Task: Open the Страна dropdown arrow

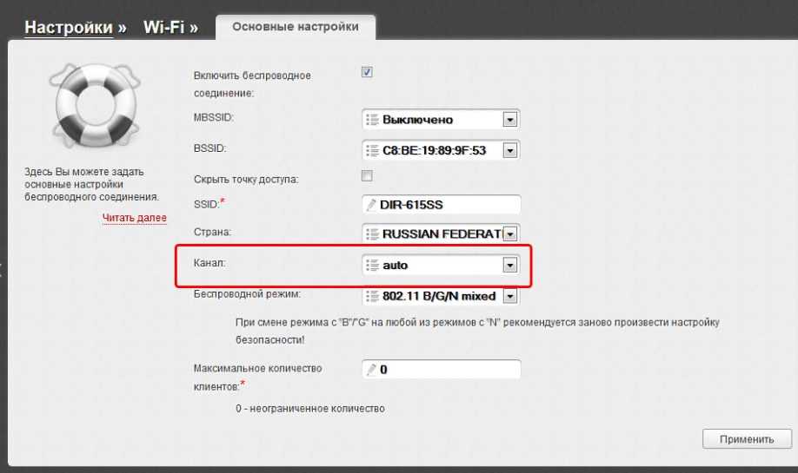Action: (510, 234)
